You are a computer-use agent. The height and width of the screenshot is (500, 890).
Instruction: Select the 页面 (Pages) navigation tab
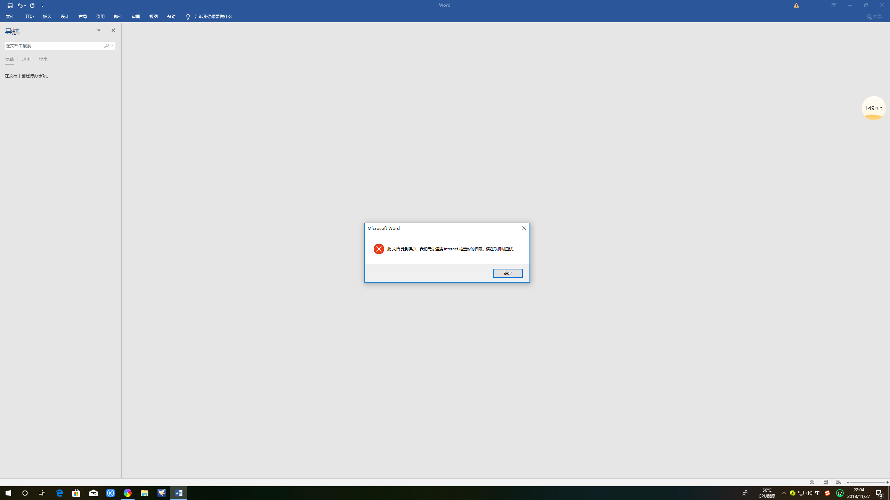click(26, 59)
